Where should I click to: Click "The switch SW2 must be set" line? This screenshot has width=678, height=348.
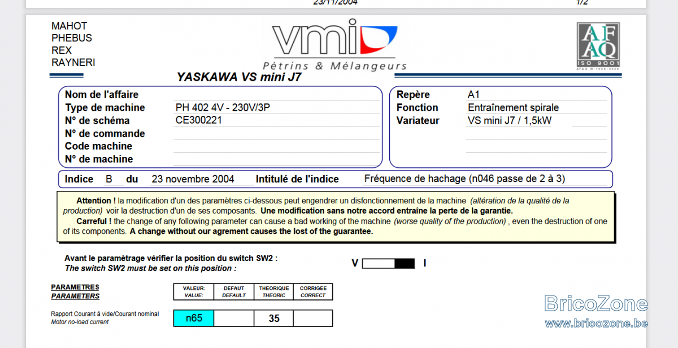(x=150, y=268)
